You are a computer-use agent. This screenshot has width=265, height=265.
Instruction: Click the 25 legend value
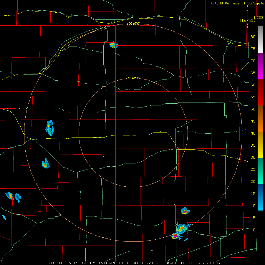[x=253, y=169]
